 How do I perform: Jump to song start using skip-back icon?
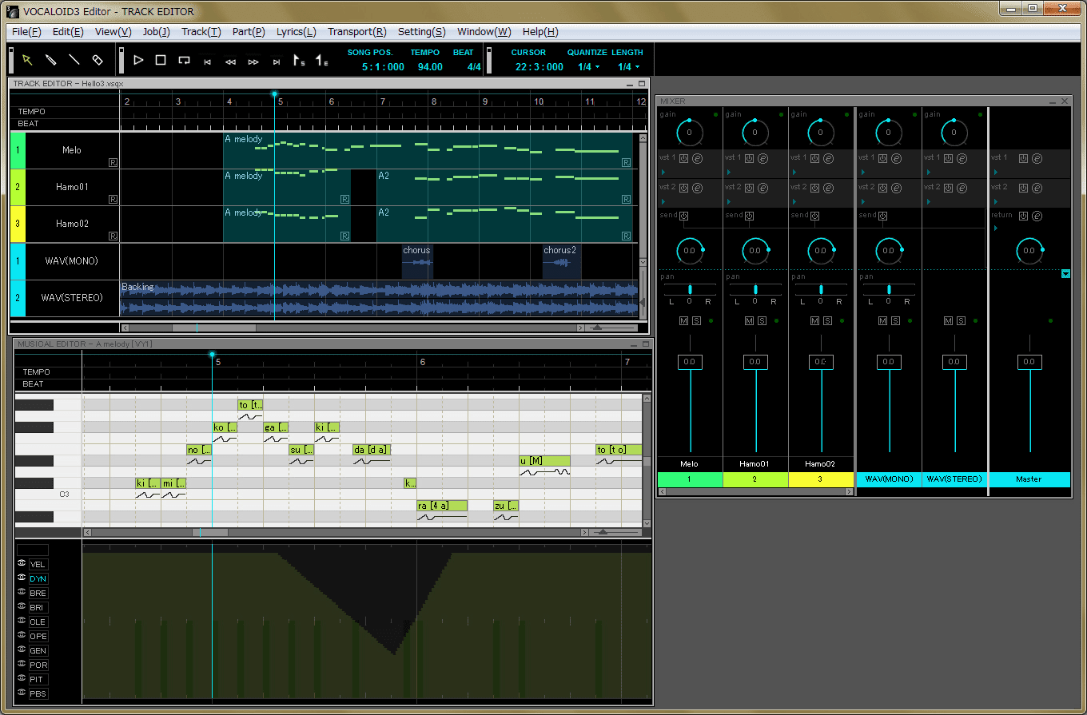click(207, 61)
